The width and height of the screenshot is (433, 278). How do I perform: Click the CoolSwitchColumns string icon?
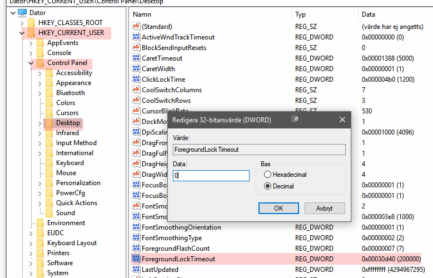pos(136,90)
